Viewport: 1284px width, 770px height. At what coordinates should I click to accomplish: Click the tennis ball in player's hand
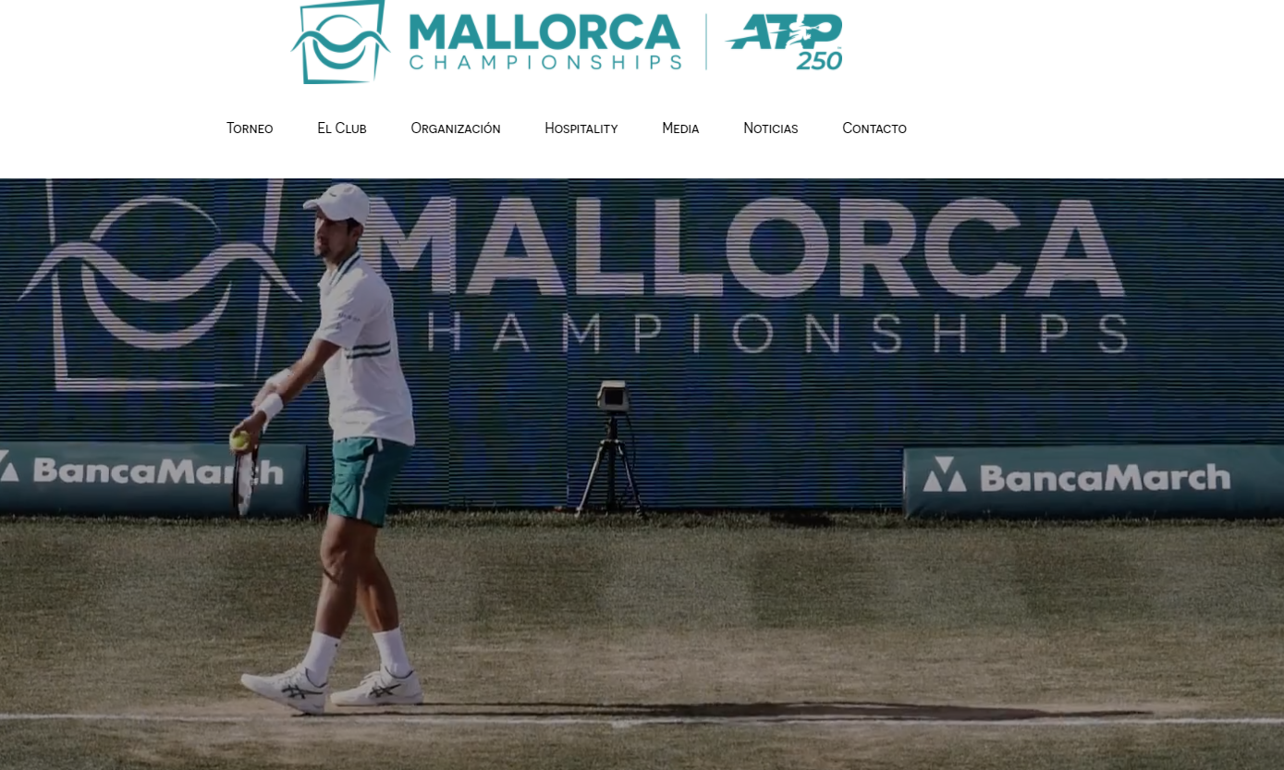240,441
